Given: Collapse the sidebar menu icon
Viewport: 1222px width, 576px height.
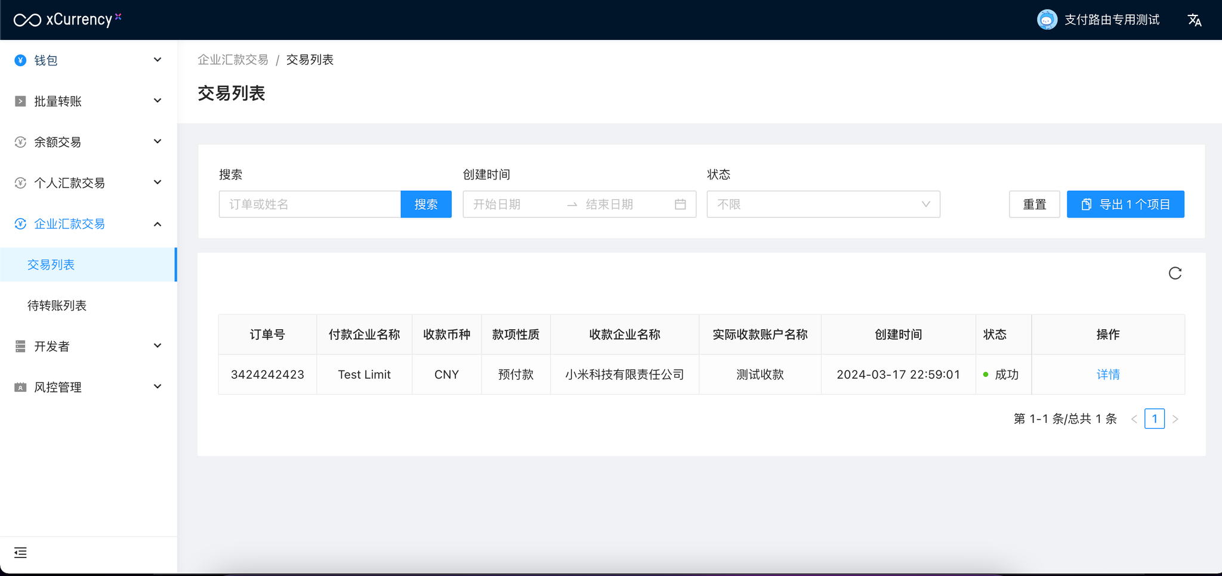Looking at the screenshot, I should pyautogui.click(x=20, y=553).
